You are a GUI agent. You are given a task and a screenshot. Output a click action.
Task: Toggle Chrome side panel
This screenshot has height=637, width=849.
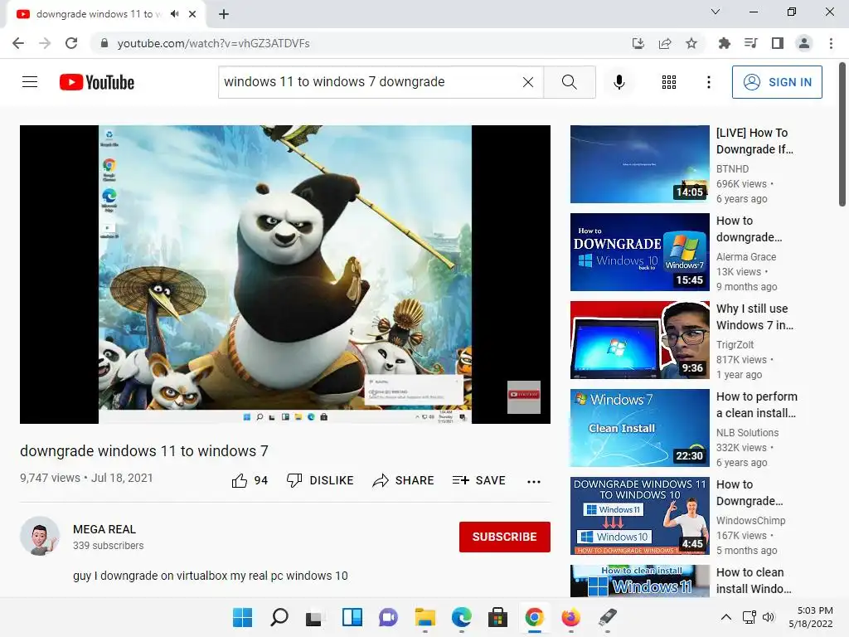tap(778, 43)
